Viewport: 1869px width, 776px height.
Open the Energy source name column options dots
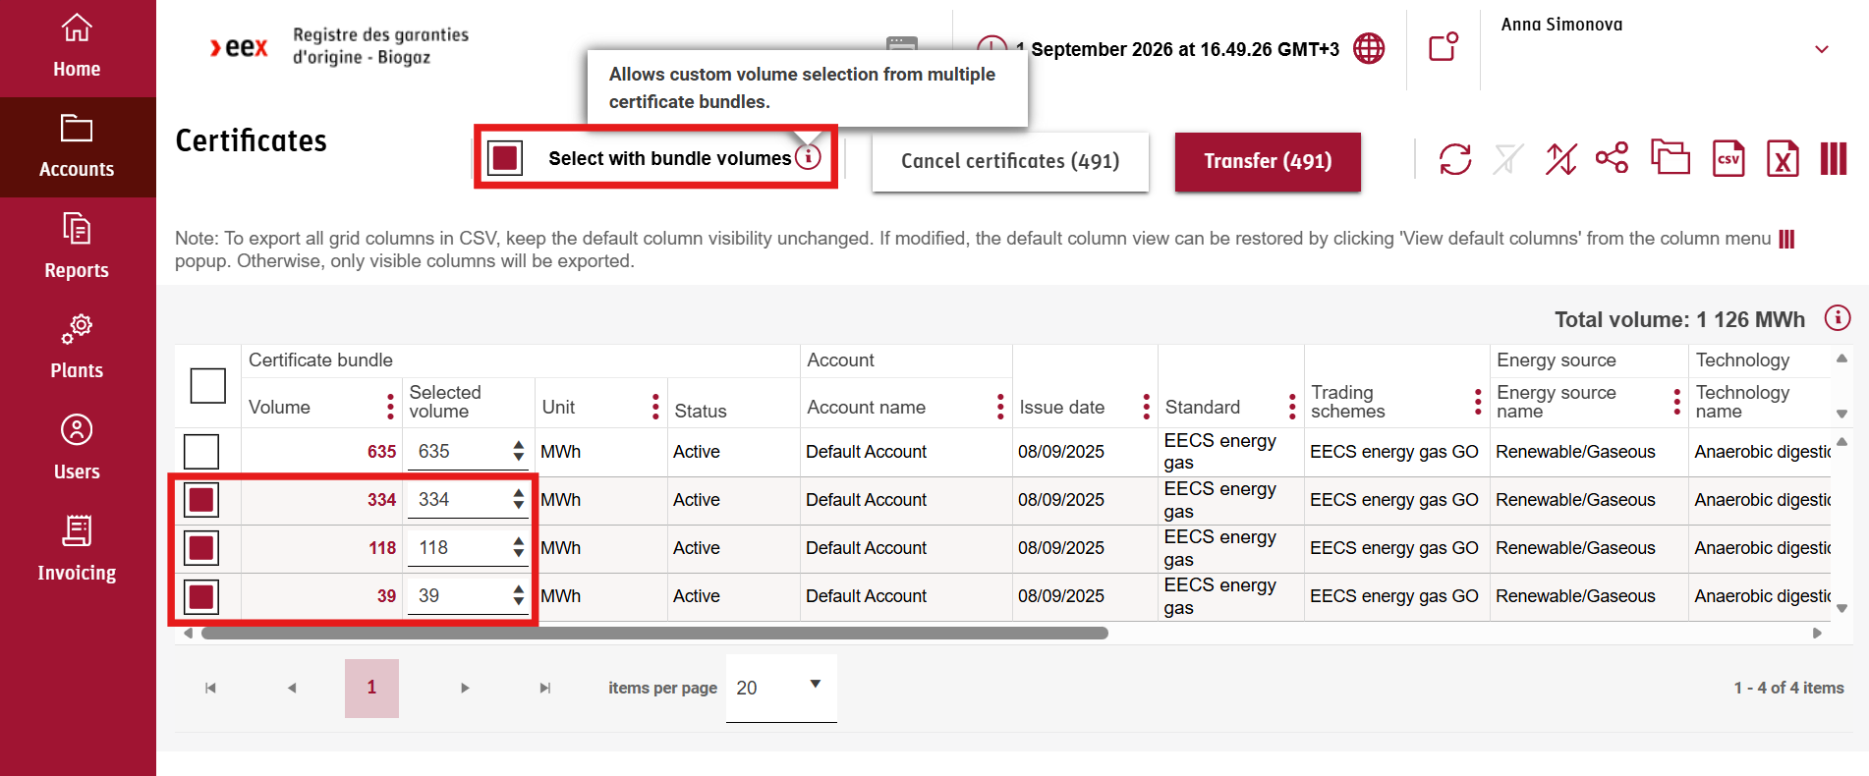tap(1677, 401)
